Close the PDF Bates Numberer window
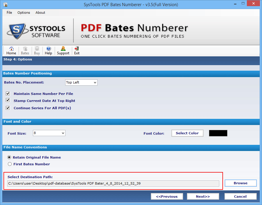 [254, 3]
